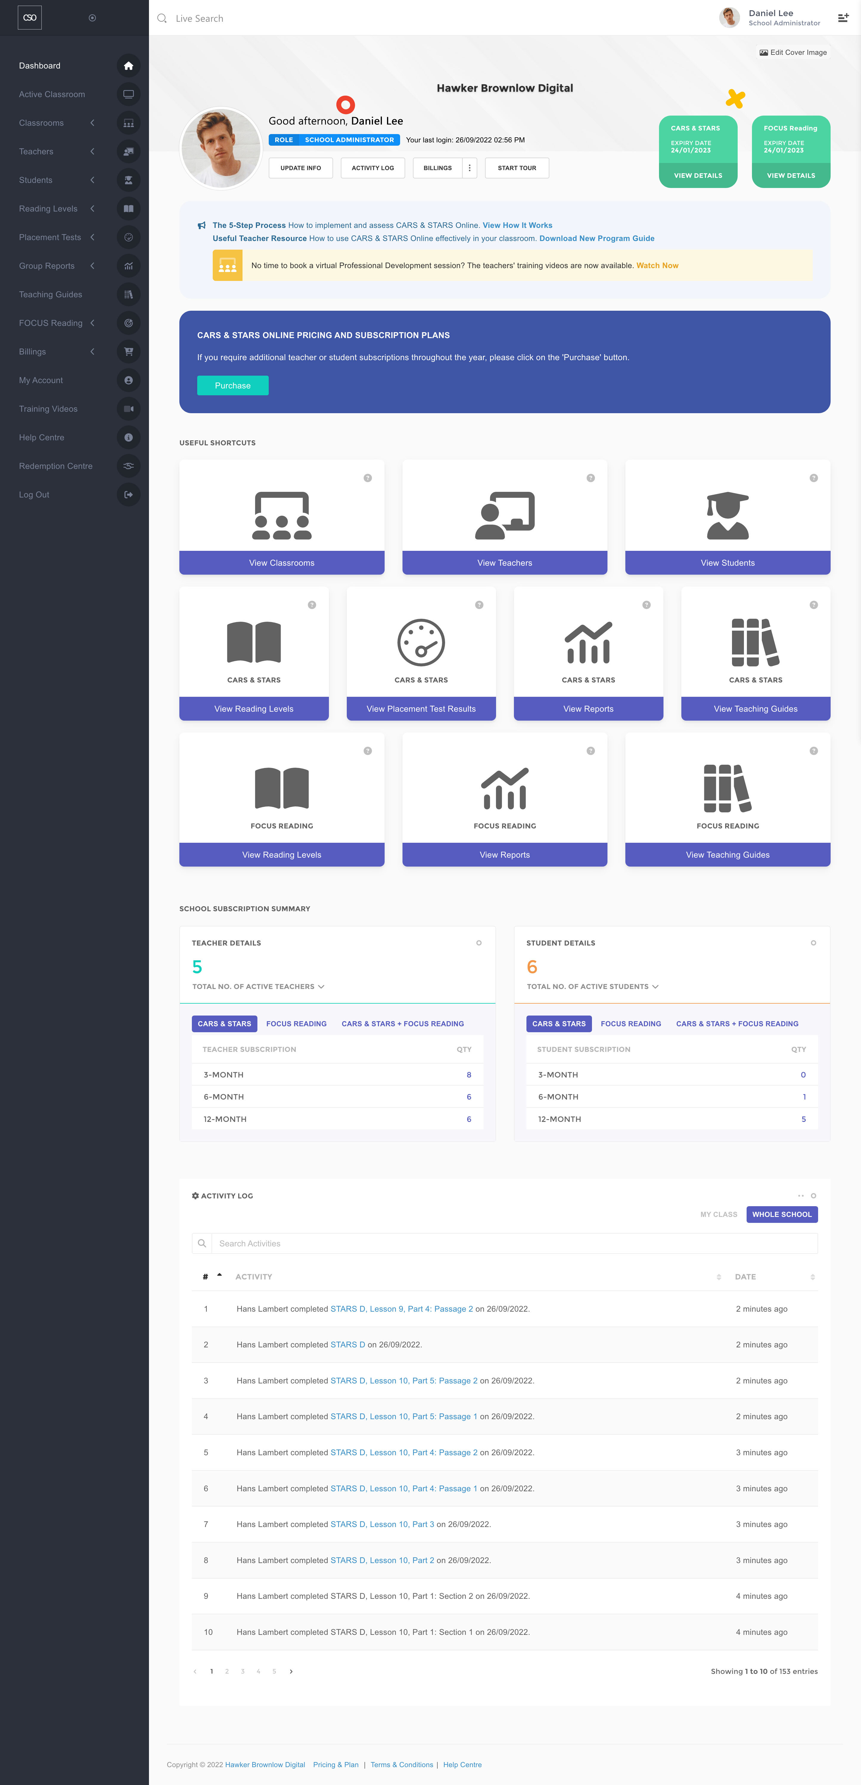Switch activity log to My Class
Image resolution: width=861 pixels, height=1785 pixels.
718,1215
